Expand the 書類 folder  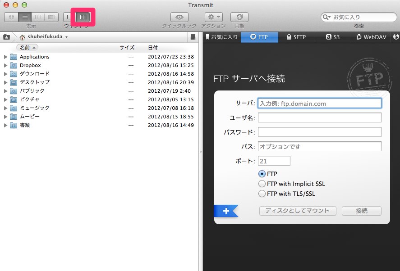5,125
